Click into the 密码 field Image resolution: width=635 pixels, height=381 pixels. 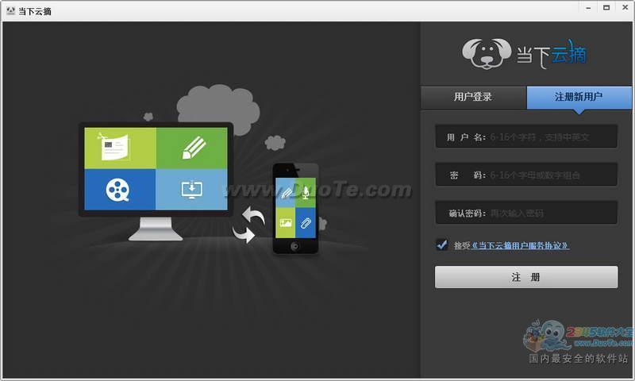tap(551, 175)
